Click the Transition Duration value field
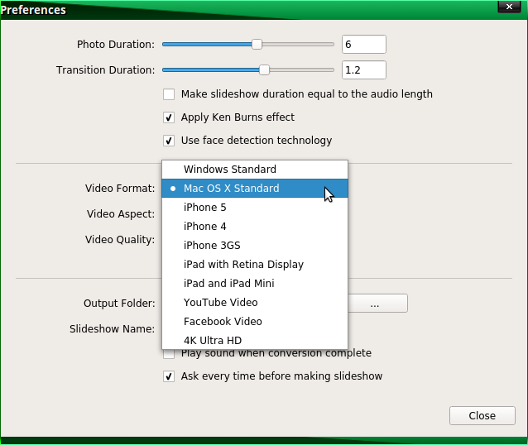Image resolution: width=528 pixels, height=445 pixels. tap(364, 70)
